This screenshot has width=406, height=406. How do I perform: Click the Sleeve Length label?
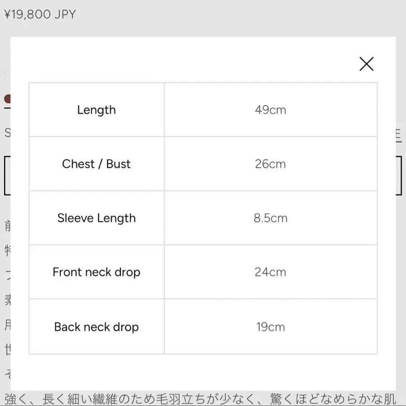[97, 218]
